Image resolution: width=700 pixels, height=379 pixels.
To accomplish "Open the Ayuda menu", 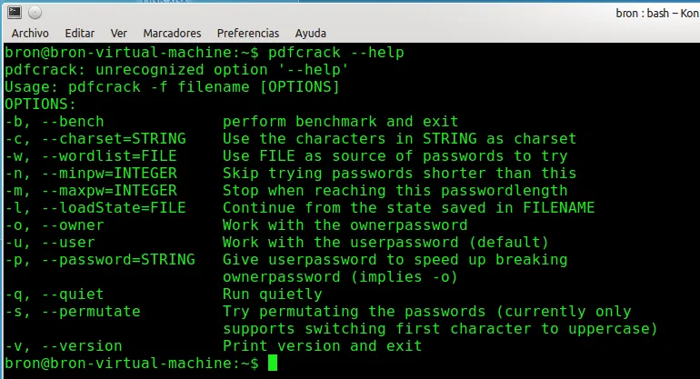I will [x=310, y=33].
